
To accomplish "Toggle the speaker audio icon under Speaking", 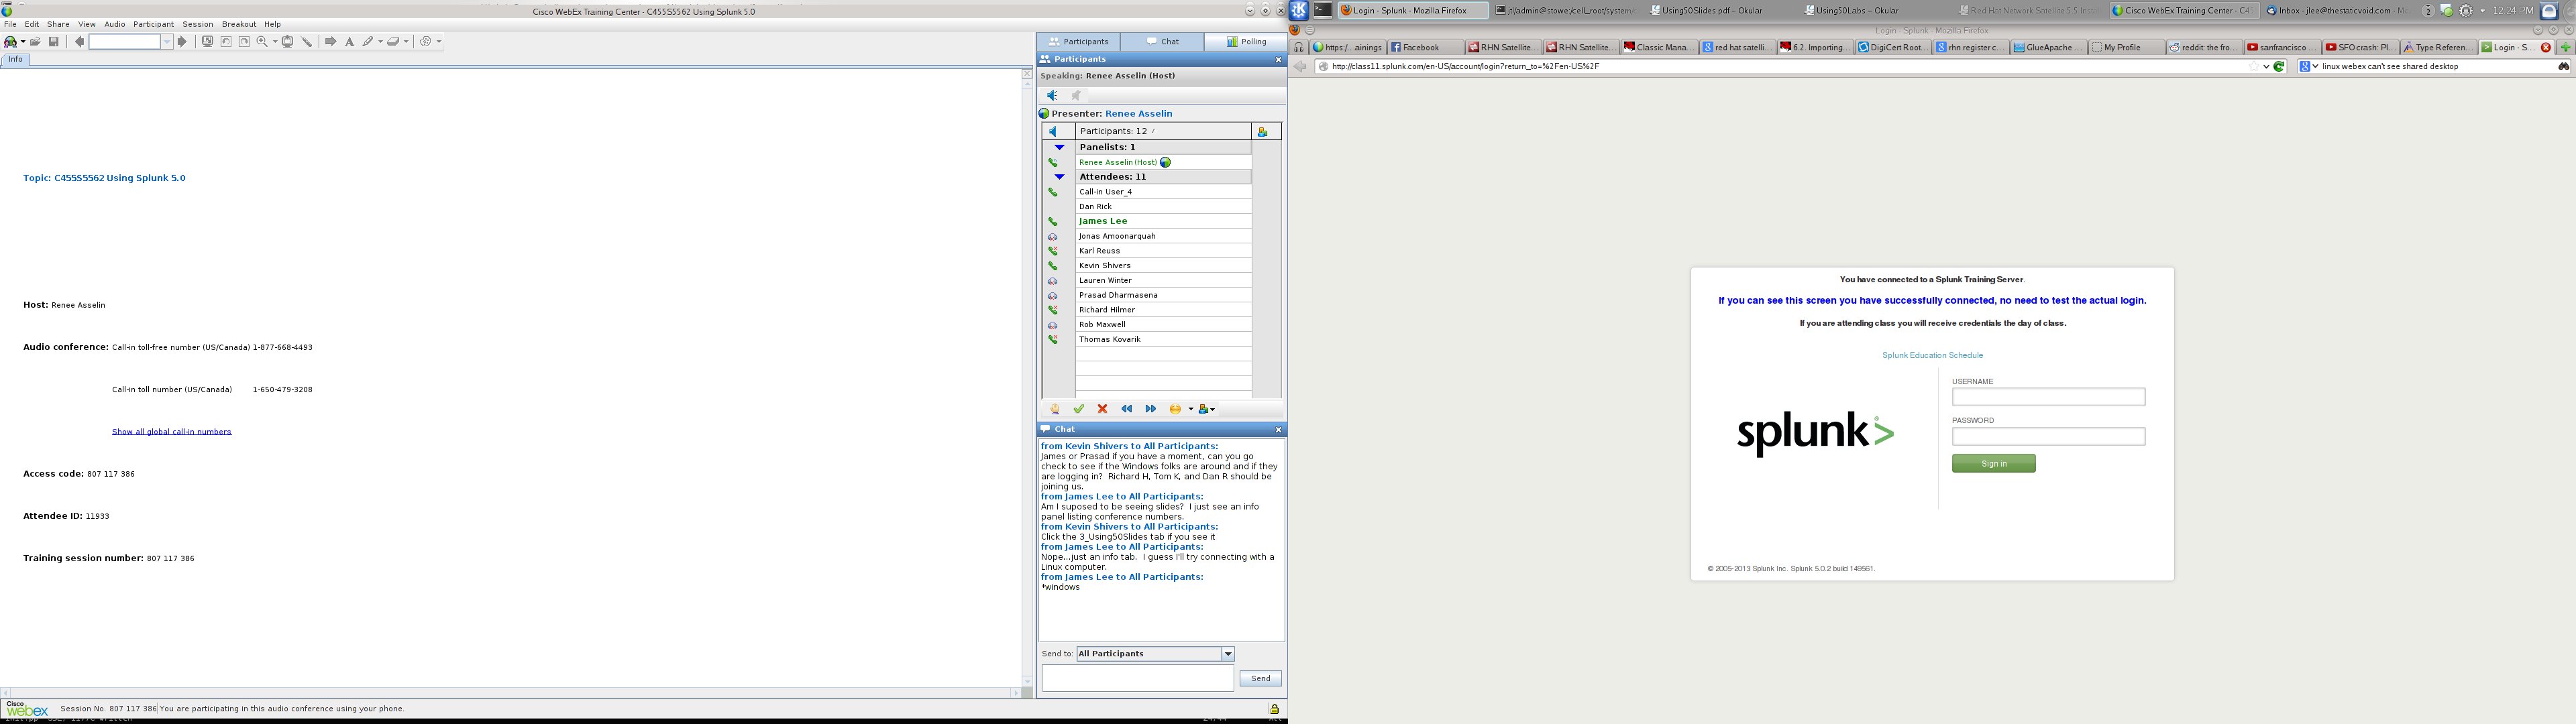I will [x=1052, y=96].
